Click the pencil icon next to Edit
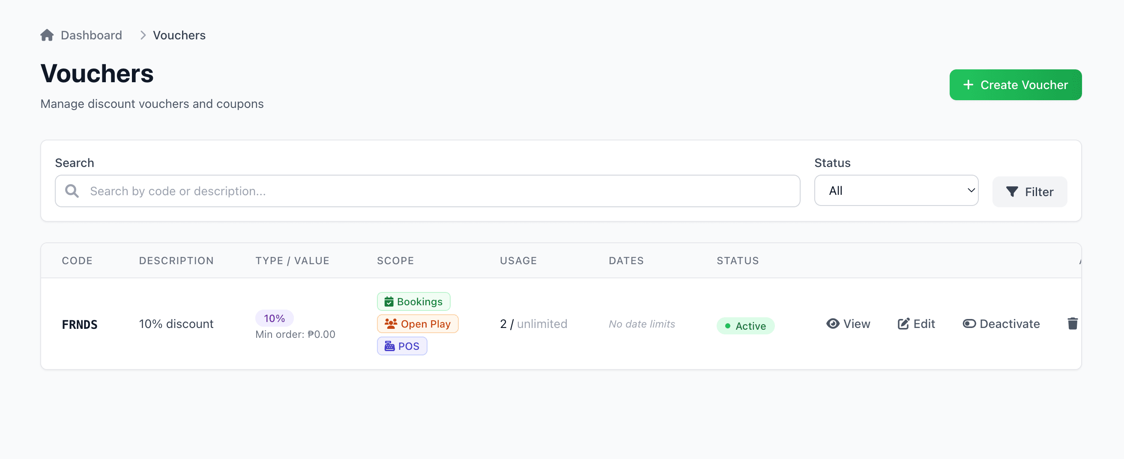Image resolution: width=1124 pixels, height=459 pixels. coord(903,323)
